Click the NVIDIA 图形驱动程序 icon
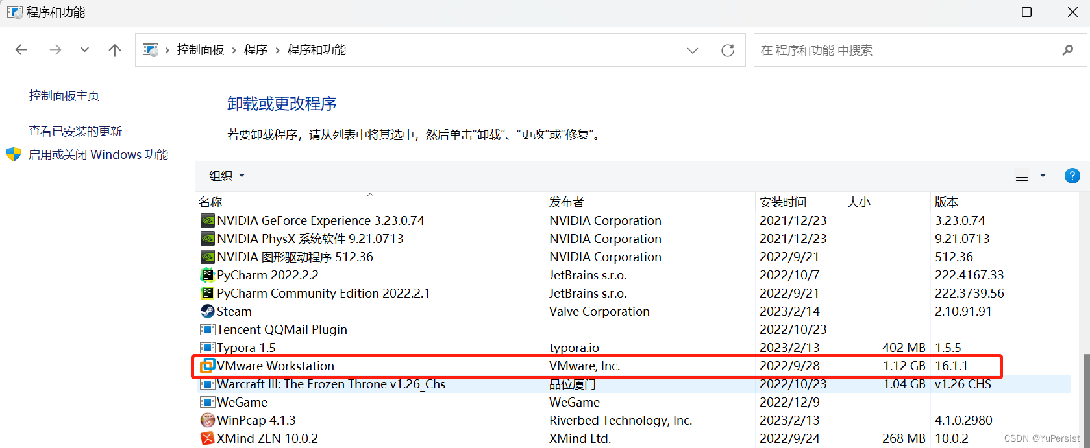Image resolution: width=1090 pixels, height=448 pixels. pyautogui.click(x=207, y=257)
